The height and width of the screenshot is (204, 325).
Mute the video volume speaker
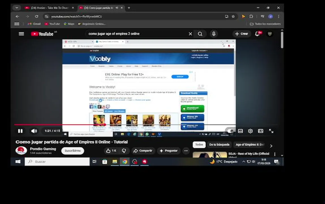pos(34,131)
